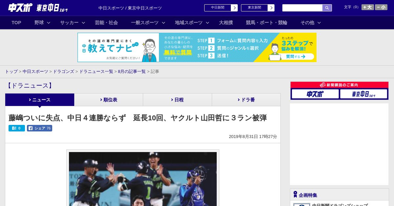Go to ドラゴンズ breadcrumb link
Image resolution: width=394 pixels, height=206 pixels.
[64, 72]
